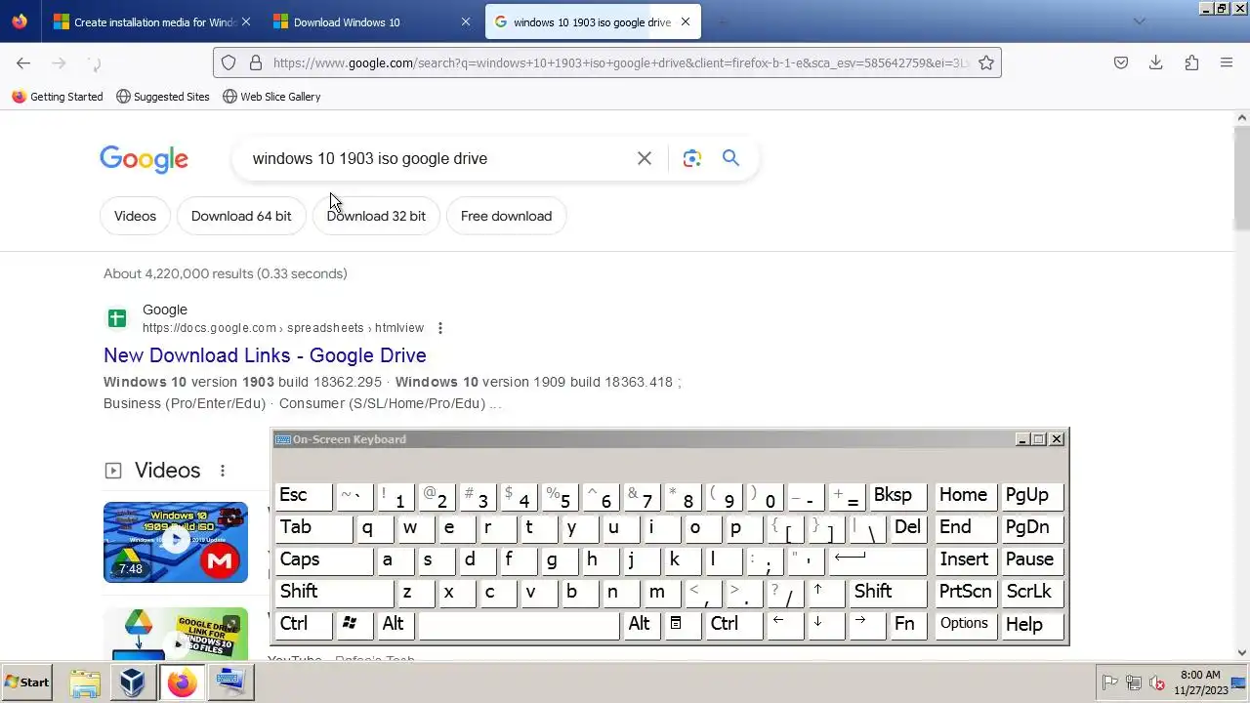
Task: Open VirtualBox from the taskbar
Action: (x=133, y=682)
